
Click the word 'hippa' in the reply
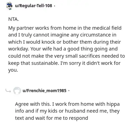point(113,104)
